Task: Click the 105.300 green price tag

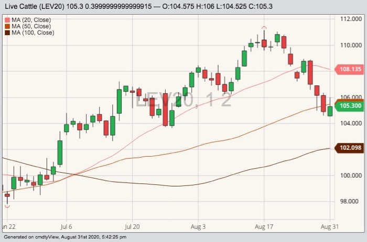Action: tap(349, 106)
